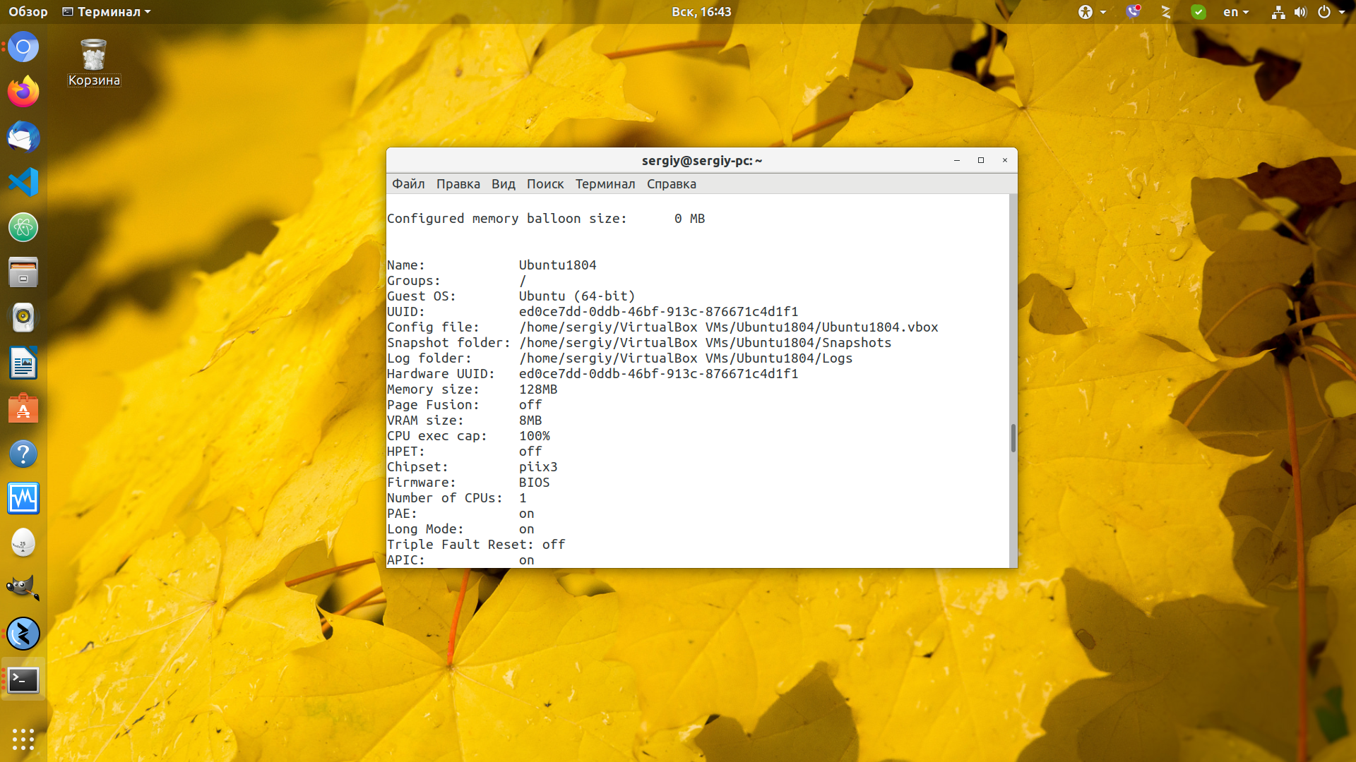Launch Visual Studio Code from dock

23,182
